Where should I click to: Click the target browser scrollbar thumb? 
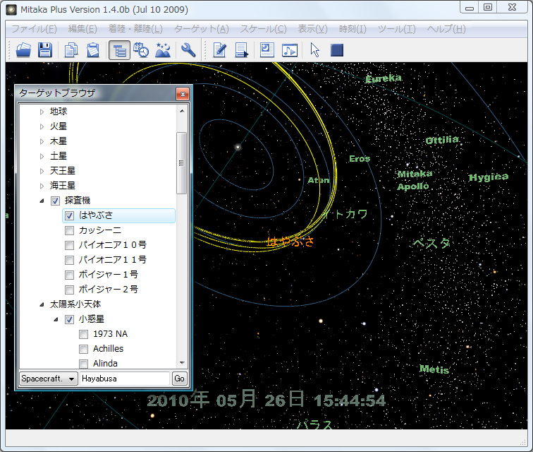point(182,163)
